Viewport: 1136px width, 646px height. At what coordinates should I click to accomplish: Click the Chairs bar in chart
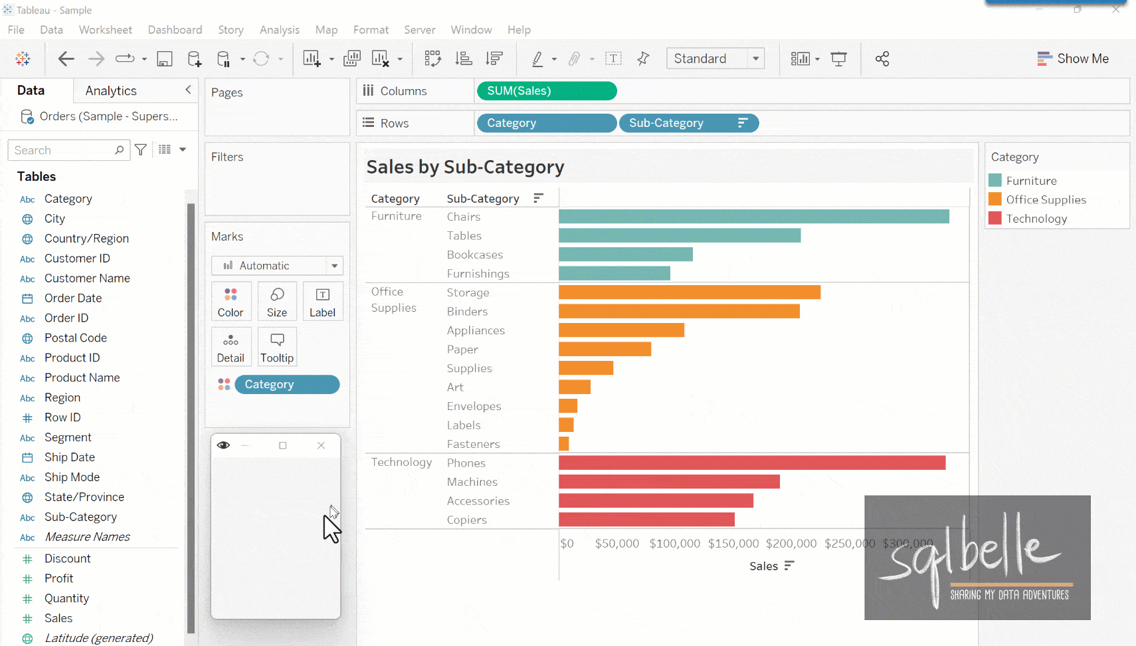754,217
